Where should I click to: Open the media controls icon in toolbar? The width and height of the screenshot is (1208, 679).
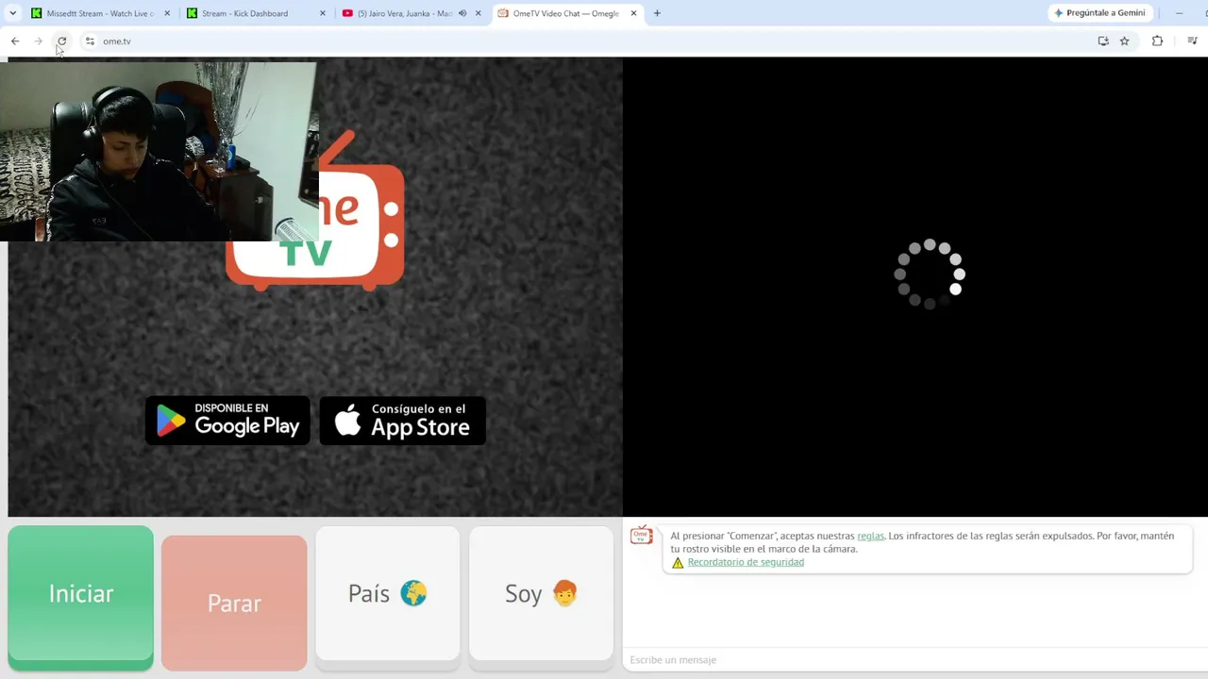(x=1192, y=41)
